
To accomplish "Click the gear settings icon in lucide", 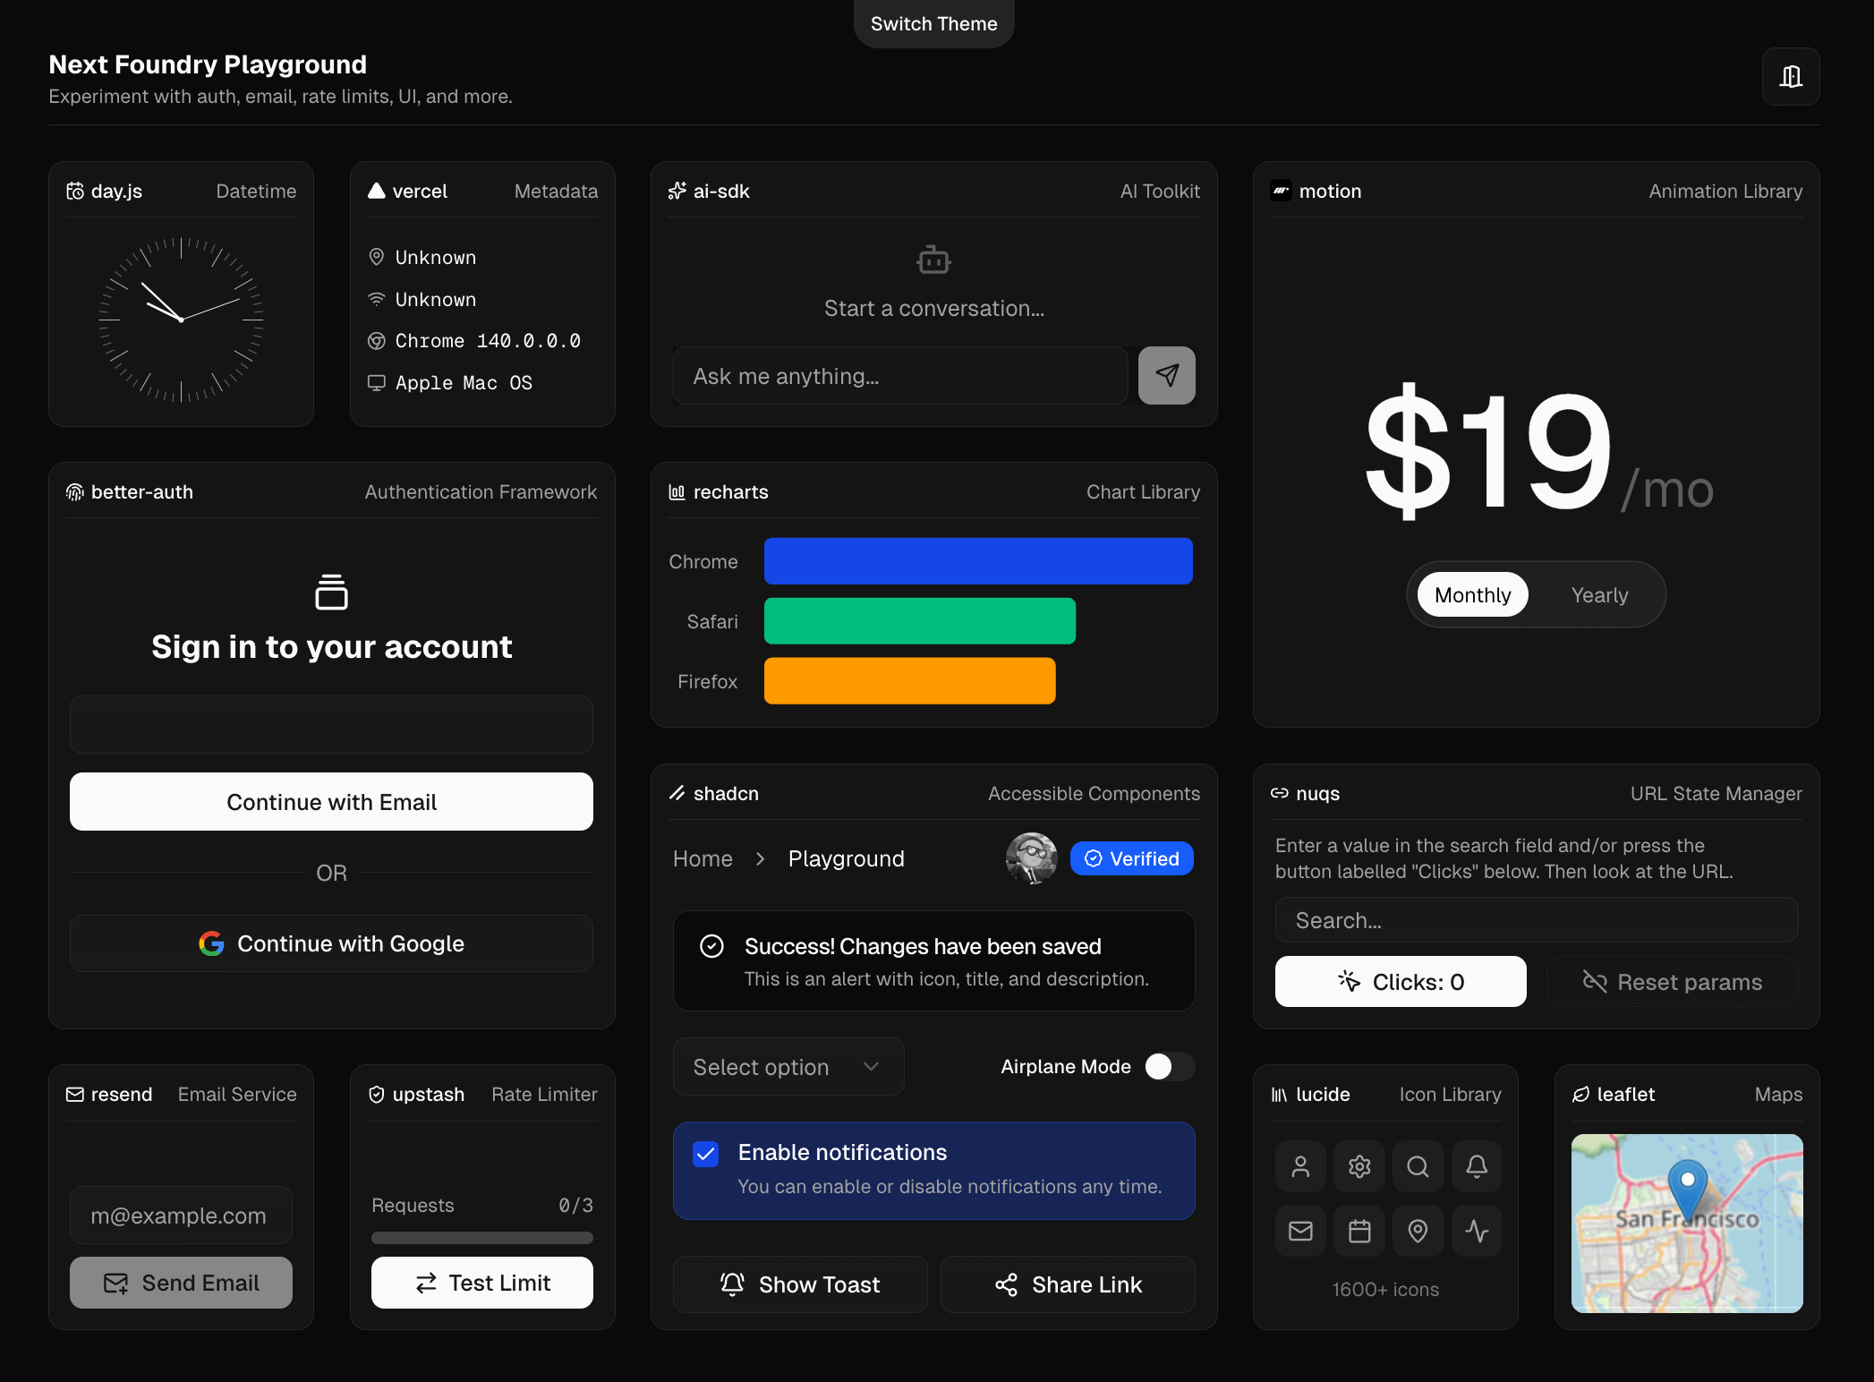I will pyautogui.click(x=1359, y=1166).
